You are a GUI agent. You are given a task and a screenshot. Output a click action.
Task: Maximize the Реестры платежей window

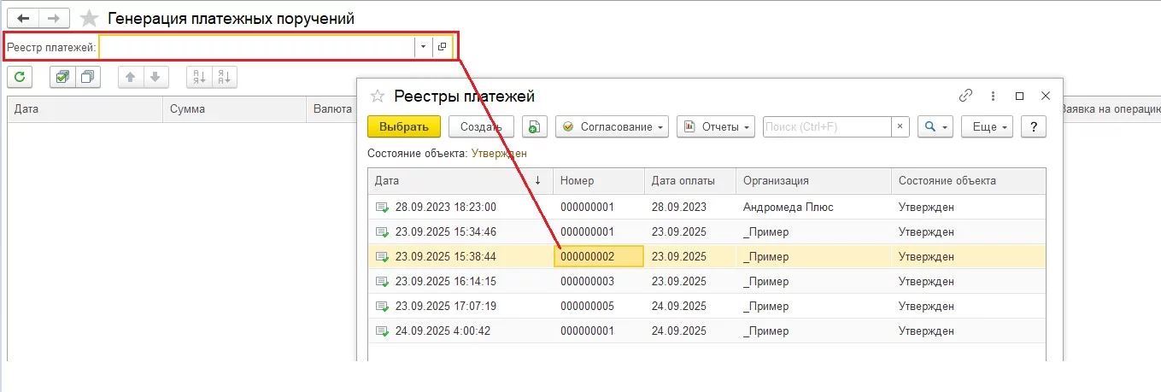click(x=1019, y=96)
